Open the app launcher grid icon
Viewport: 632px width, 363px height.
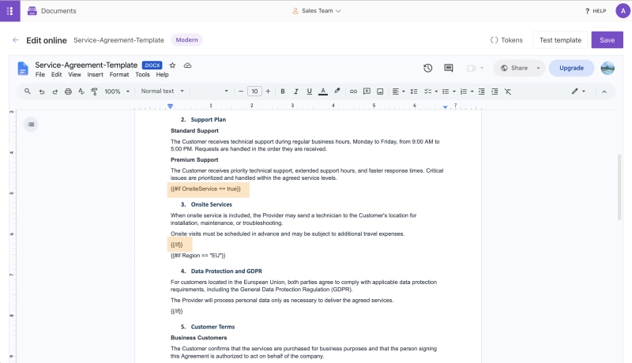point(10,11)
